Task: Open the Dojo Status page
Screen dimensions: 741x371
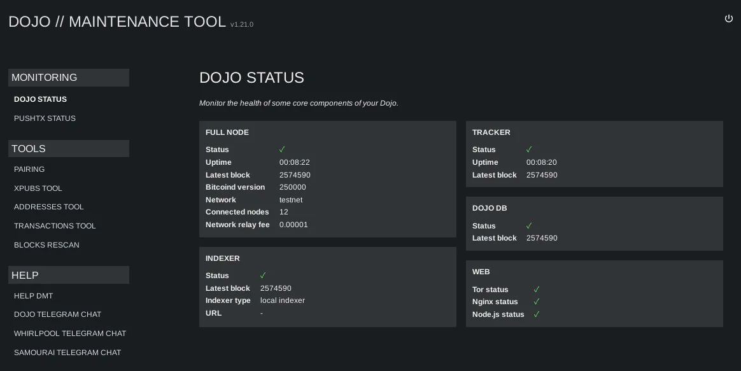Action: (40, 99)
